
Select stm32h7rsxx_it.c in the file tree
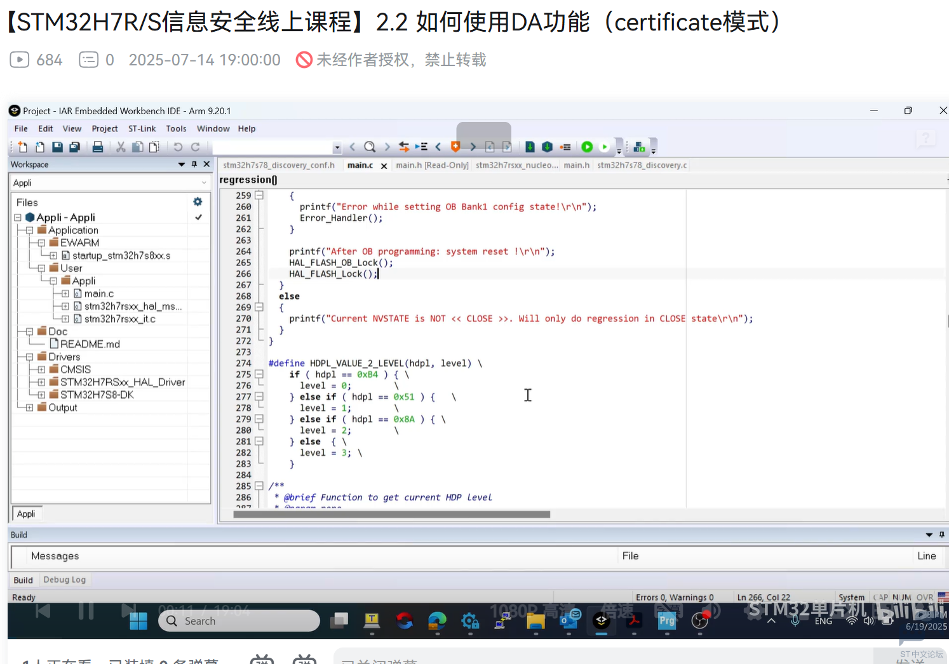click(x=119, y=319)
